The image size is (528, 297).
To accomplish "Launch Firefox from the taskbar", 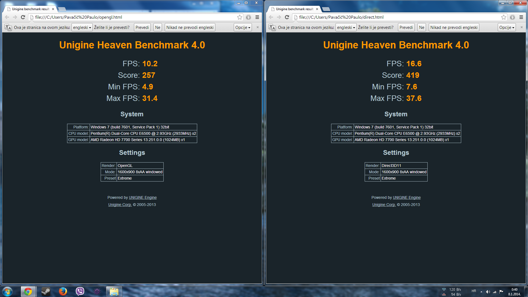I will [x=63, y=291].
